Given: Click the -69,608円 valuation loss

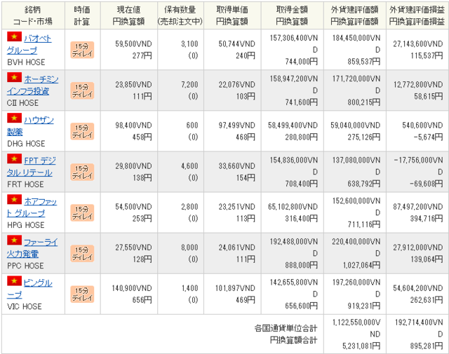Looking at the screenshot, I should pyautogui.click(x=427, y=184).
